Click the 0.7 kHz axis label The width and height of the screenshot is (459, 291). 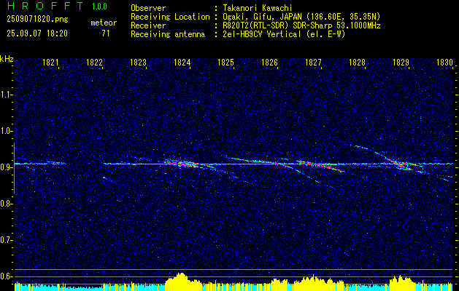(x=6, y=240)
